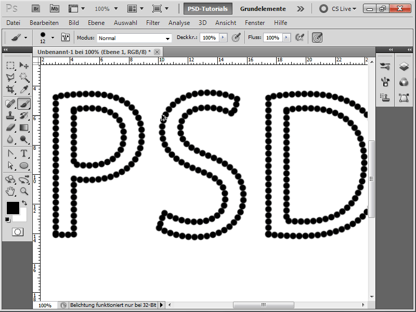This screenshot has width=416, height=312.
Task: Open the Fenster menu
Action: click(x=255, y=23)
